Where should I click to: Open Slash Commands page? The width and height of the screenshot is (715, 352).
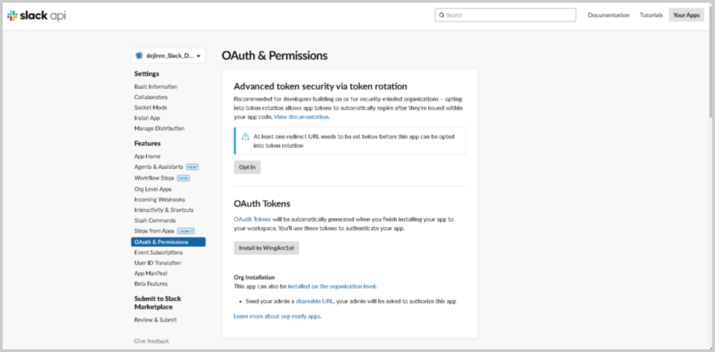point(155,221)
